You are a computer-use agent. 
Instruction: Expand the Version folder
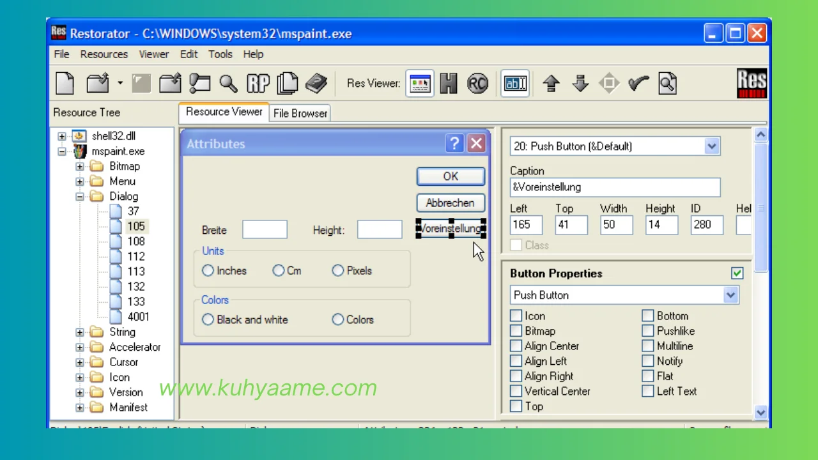tap(80, 392)
